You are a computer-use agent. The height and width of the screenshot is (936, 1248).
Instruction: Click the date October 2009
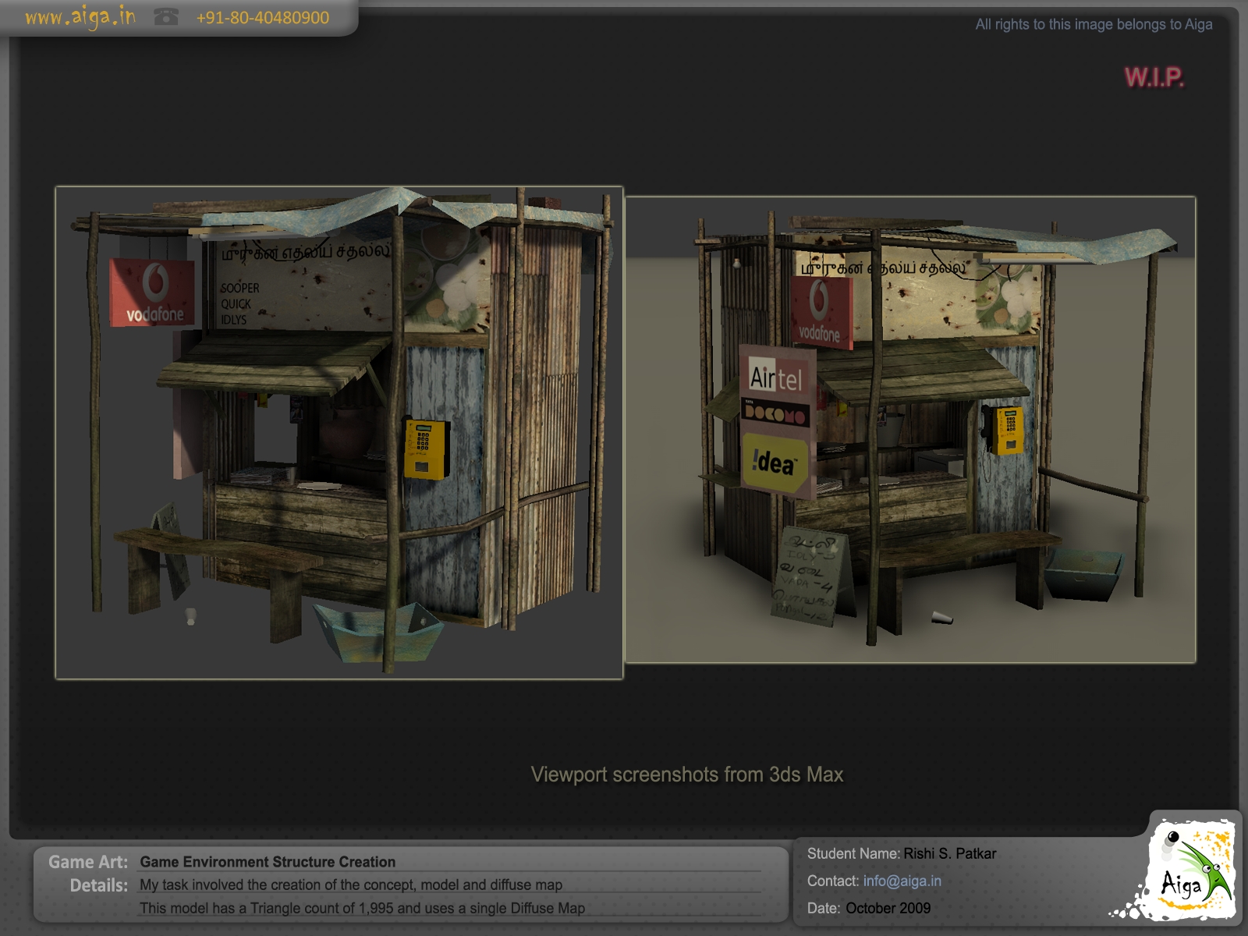(x=888, y=908)
